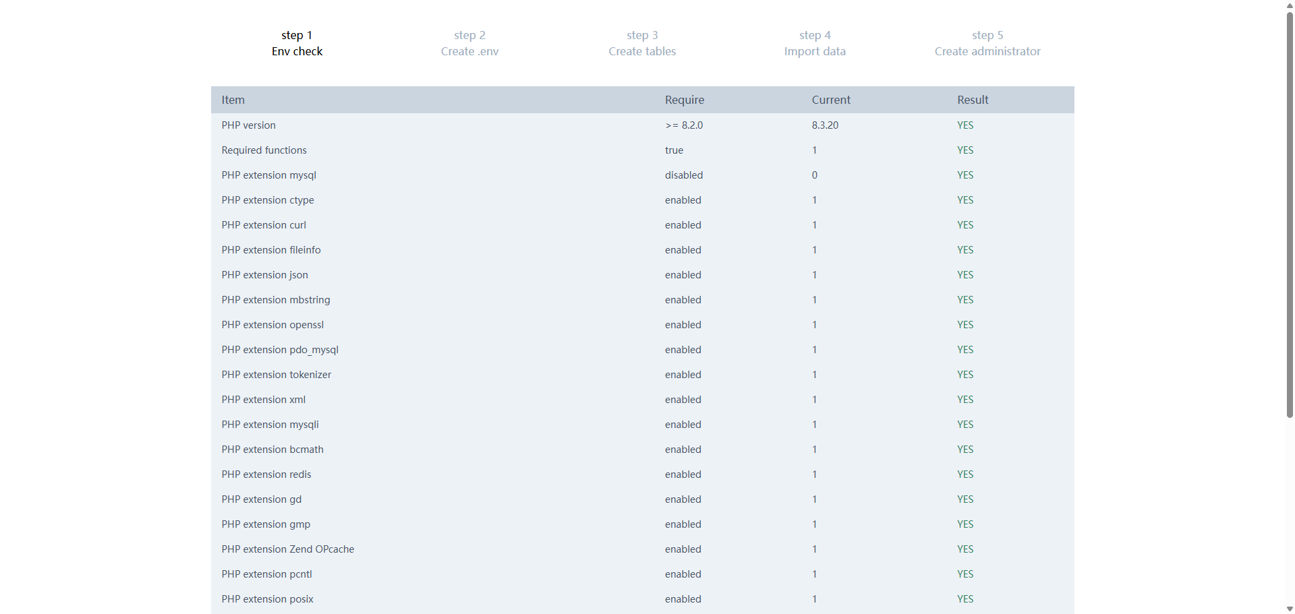The width and height of the screenshot is (1295, 614).
Task: Click the scrollbar down arrow
Action: (1290, 609)
